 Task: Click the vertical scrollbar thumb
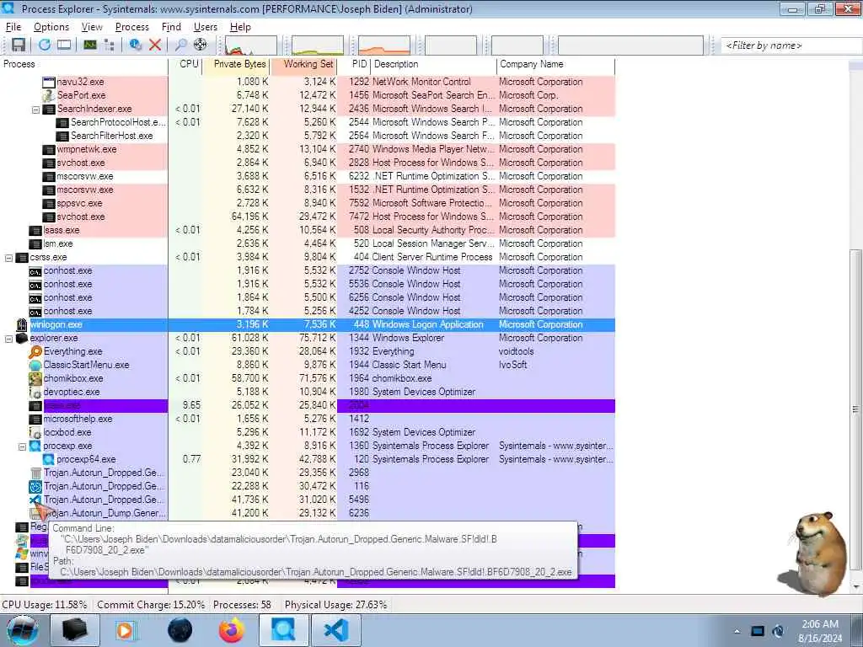pos(855,409)
